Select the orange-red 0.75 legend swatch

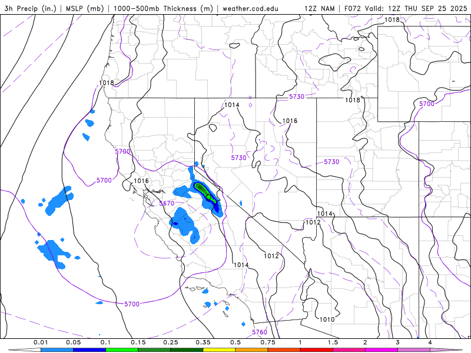[x=284, y=350]
